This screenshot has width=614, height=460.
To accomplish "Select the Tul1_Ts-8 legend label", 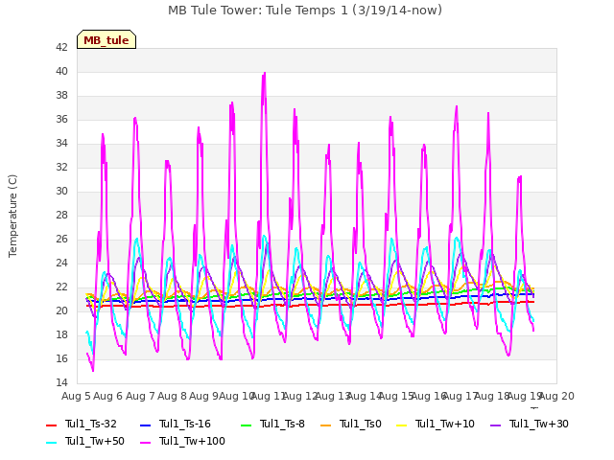I will point(282,424).
